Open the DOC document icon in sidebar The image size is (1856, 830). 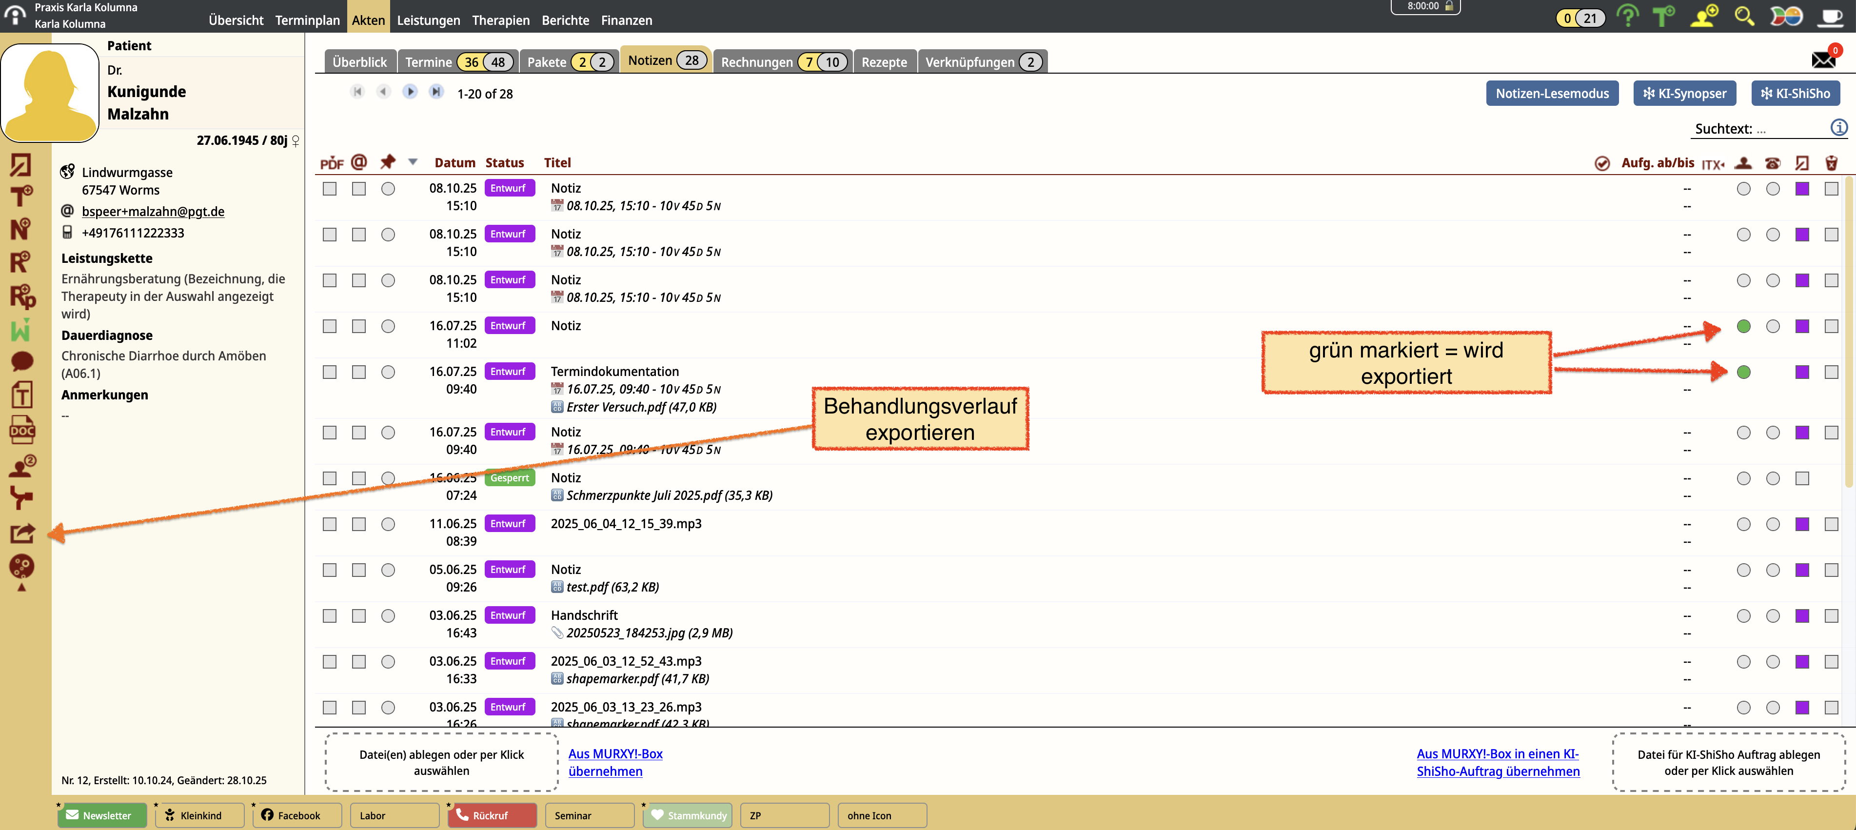click(x=21, y=430)
